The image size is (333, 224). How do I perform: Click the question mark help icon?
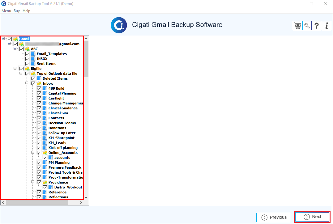(316, 26)
